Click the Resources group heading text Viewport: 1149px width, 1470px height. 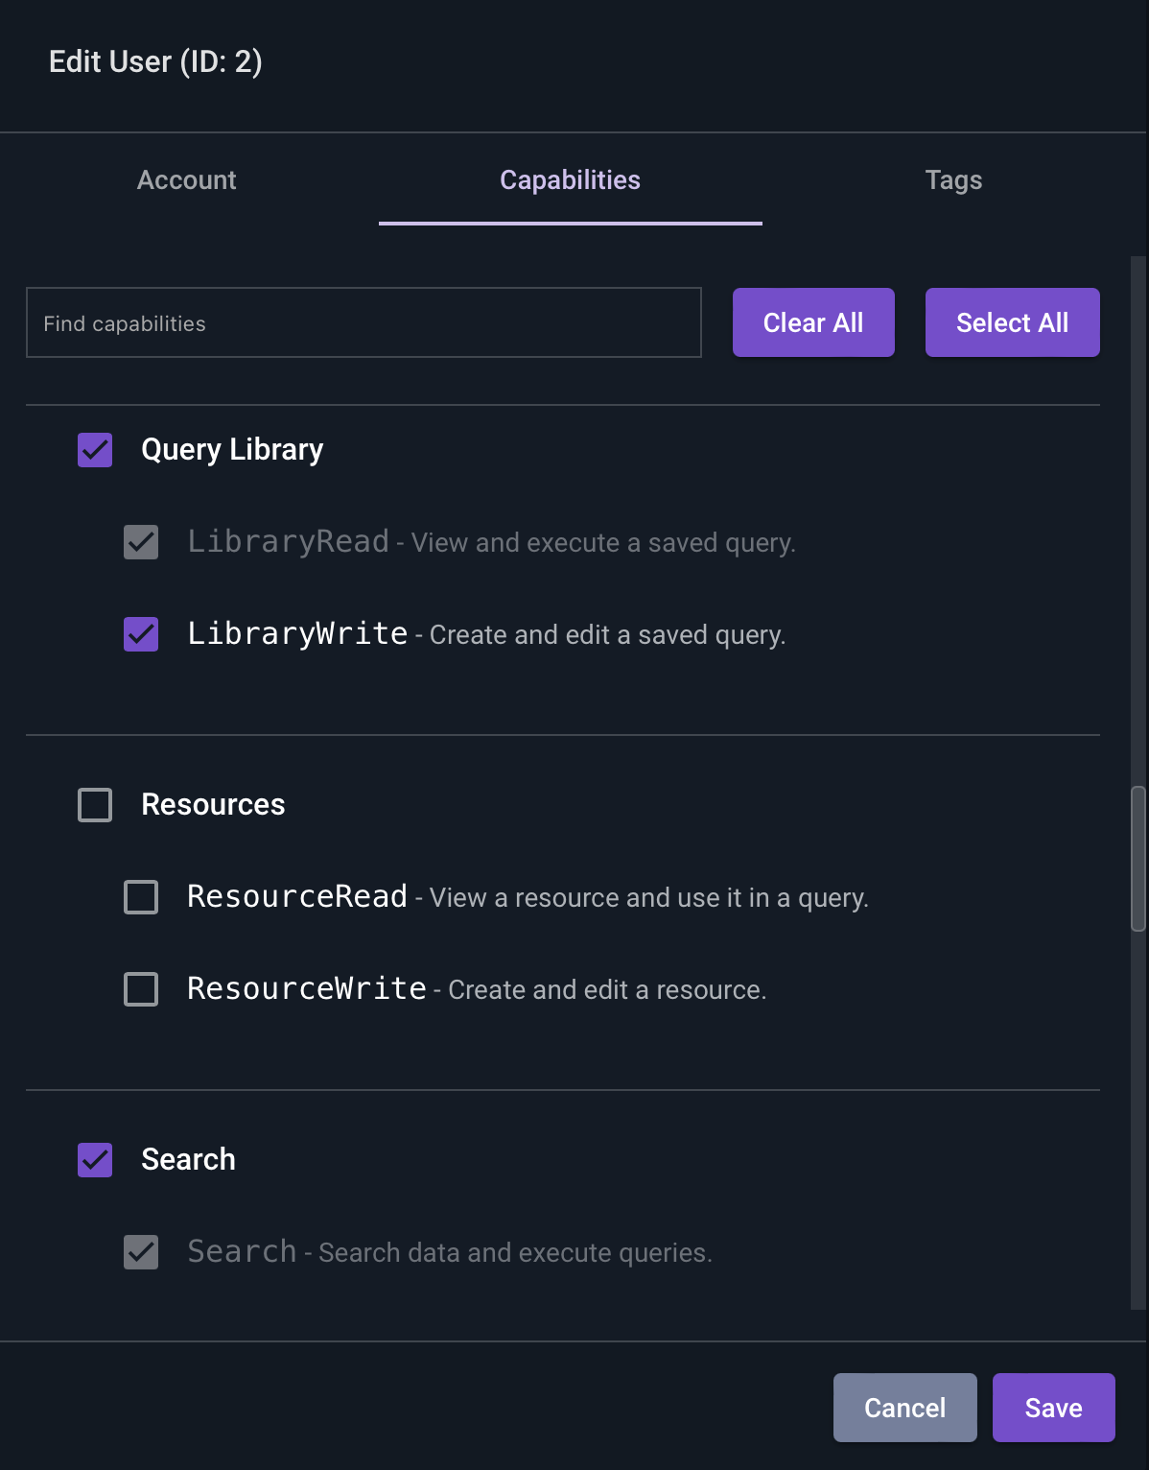(213, 804)
